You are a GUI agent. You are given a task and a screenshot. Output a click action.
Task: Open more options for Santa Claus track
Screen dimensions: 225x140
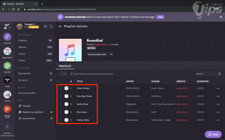pyautogui.click(x=218, y=104)
